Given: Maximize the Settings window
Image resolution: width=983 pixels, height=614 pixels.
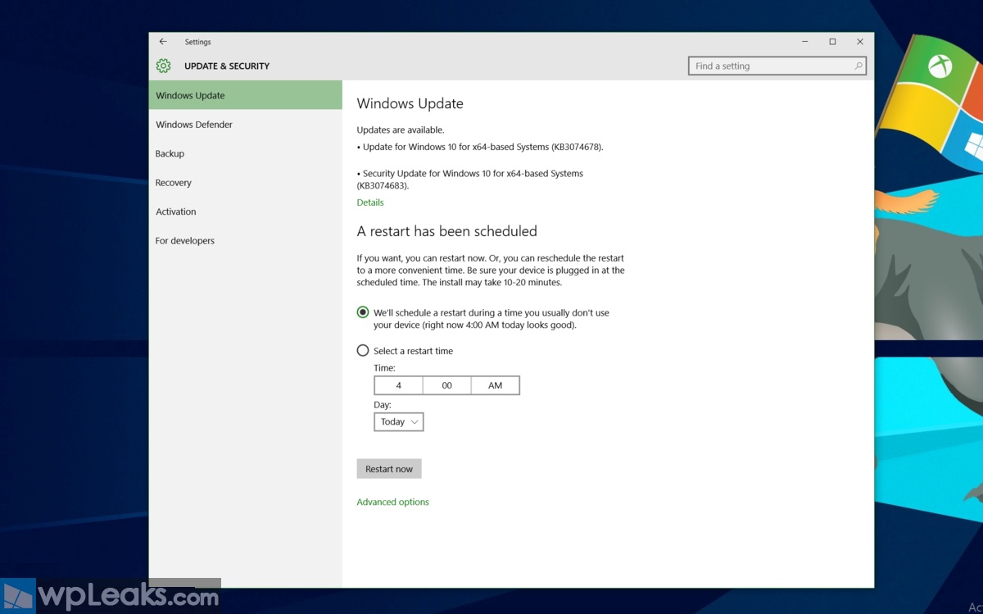Looking at the screenshot, I should (x=832, y=42).
